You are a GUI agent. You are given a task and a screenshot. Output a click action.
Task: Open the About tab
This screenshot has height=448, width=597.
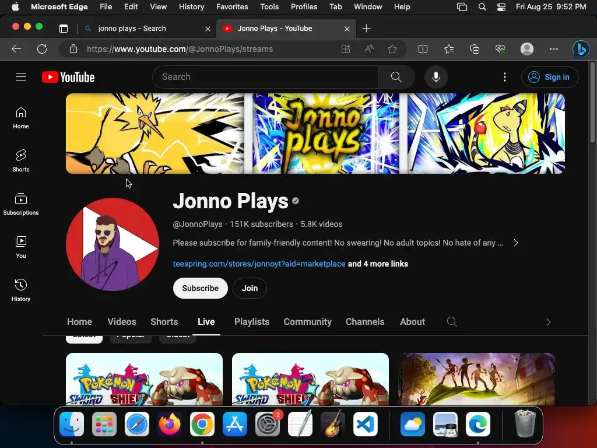pos(412,321)
